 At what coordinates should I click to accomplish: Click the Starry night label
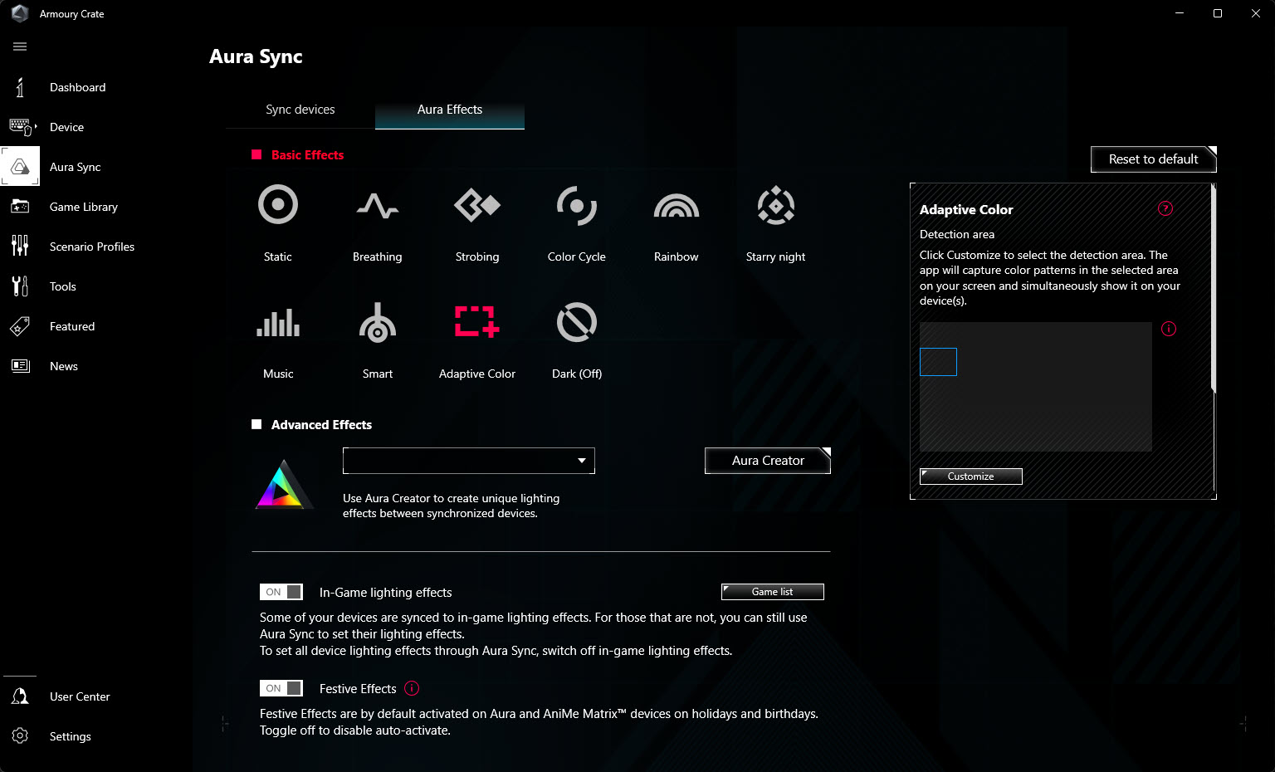pyautogui.click(x=776, y=257)
